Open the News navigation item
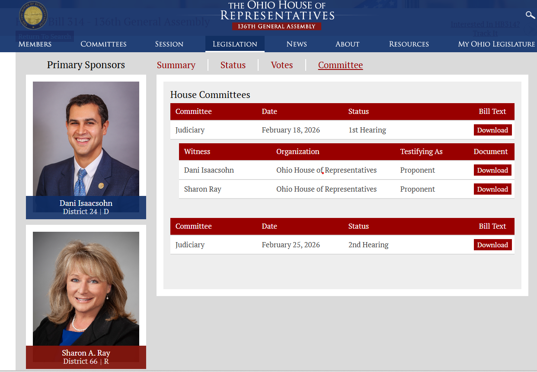Image resolution: width=537 pixels, height=372 pixels. (297, 44)
